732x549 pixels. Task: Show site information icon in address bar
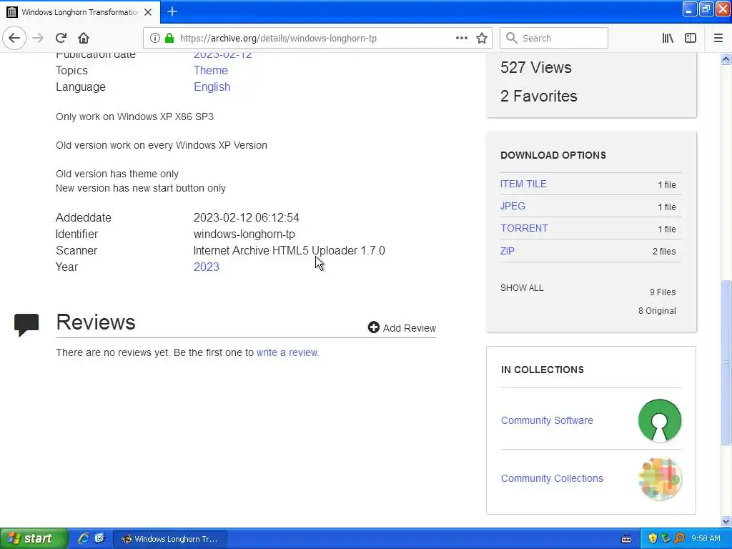click(x=155, y=38)
